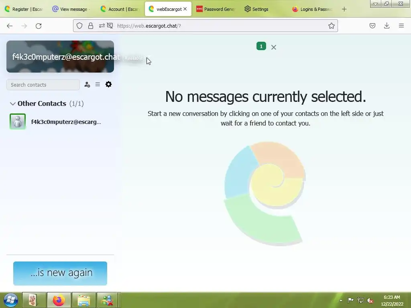
Task: Click the green notification badge showing 1
Action: click(261, 46)
